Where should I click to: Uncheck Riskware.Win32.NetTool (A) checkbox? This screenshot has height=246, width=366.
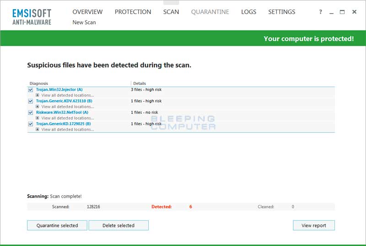tap(31, 113)
